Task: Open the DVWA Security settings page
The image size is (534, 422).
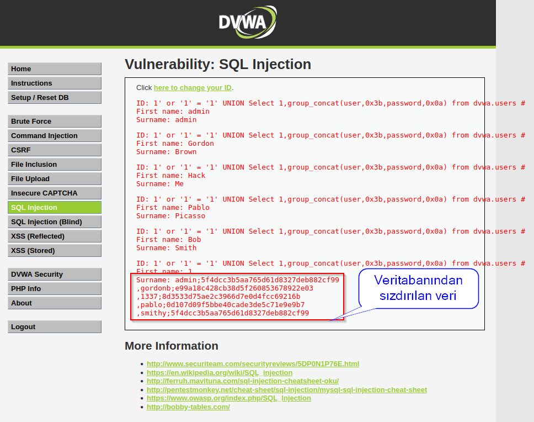Action: pos(55,275)
